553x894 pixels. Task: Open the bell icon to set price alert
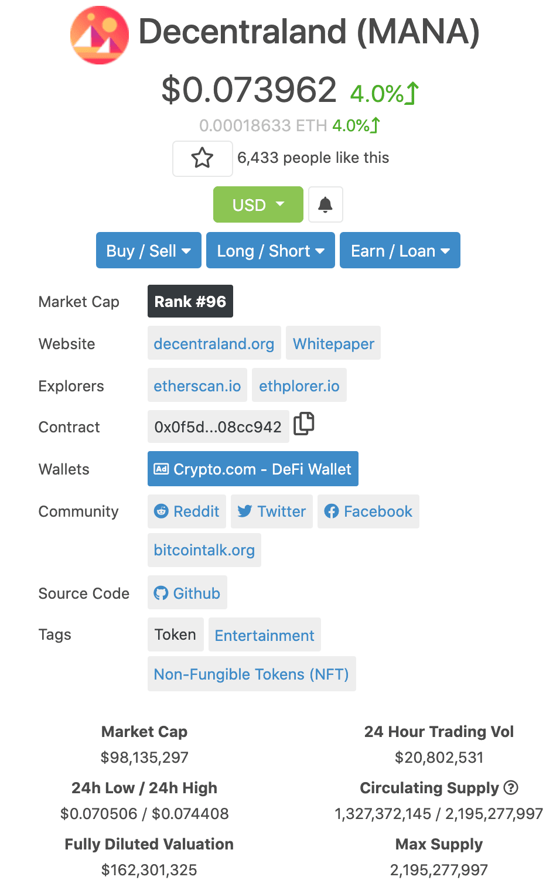(325, 204)
